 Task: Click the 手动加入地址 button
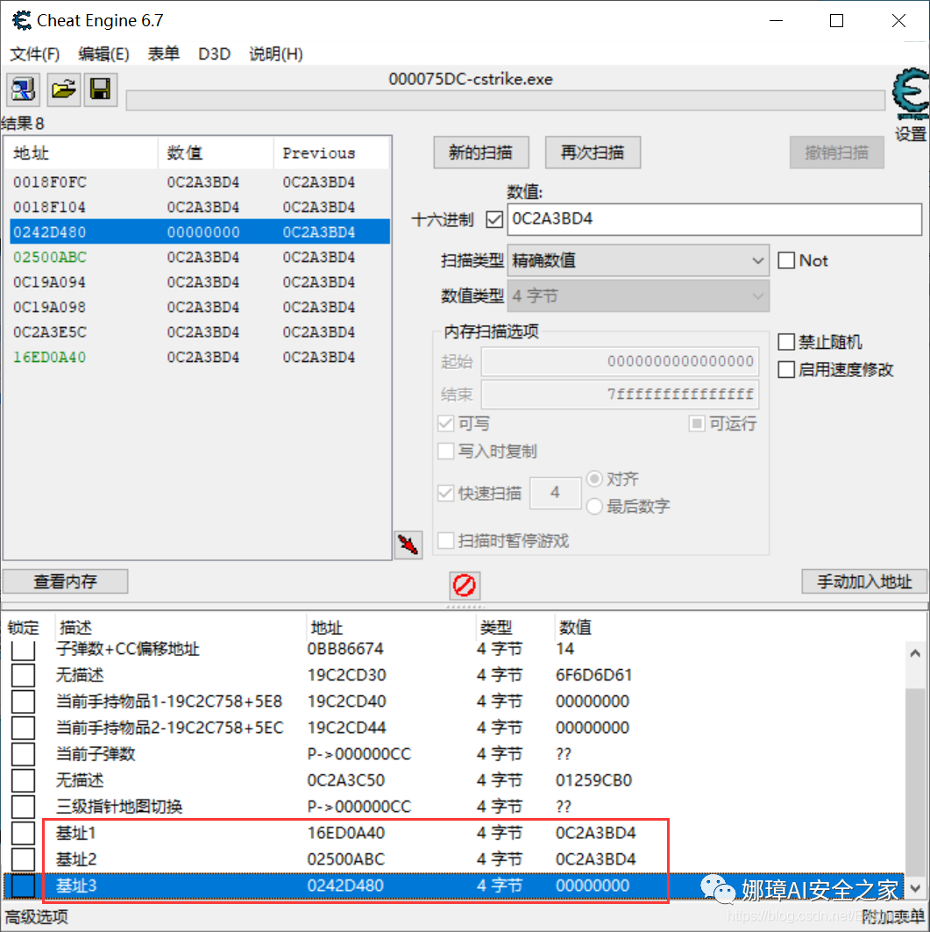point(864,581)
